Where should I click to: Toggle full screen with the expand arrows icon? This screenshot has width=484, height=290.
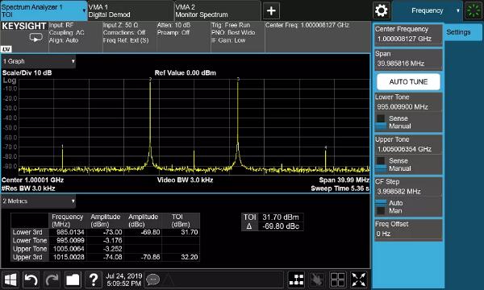359,280
